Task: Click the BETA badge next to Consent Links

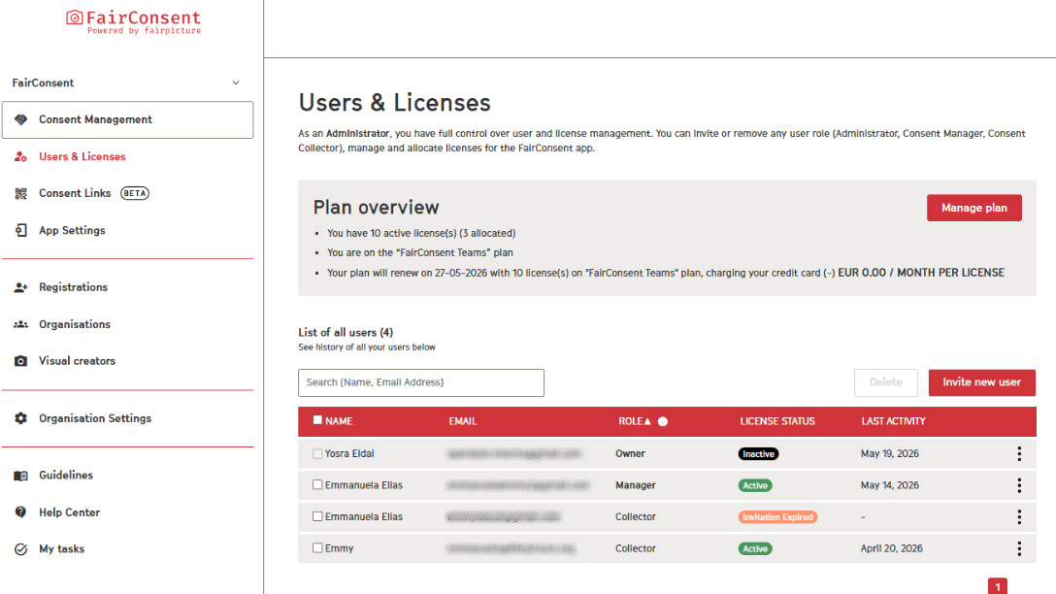Action: (x=135, y=193)
